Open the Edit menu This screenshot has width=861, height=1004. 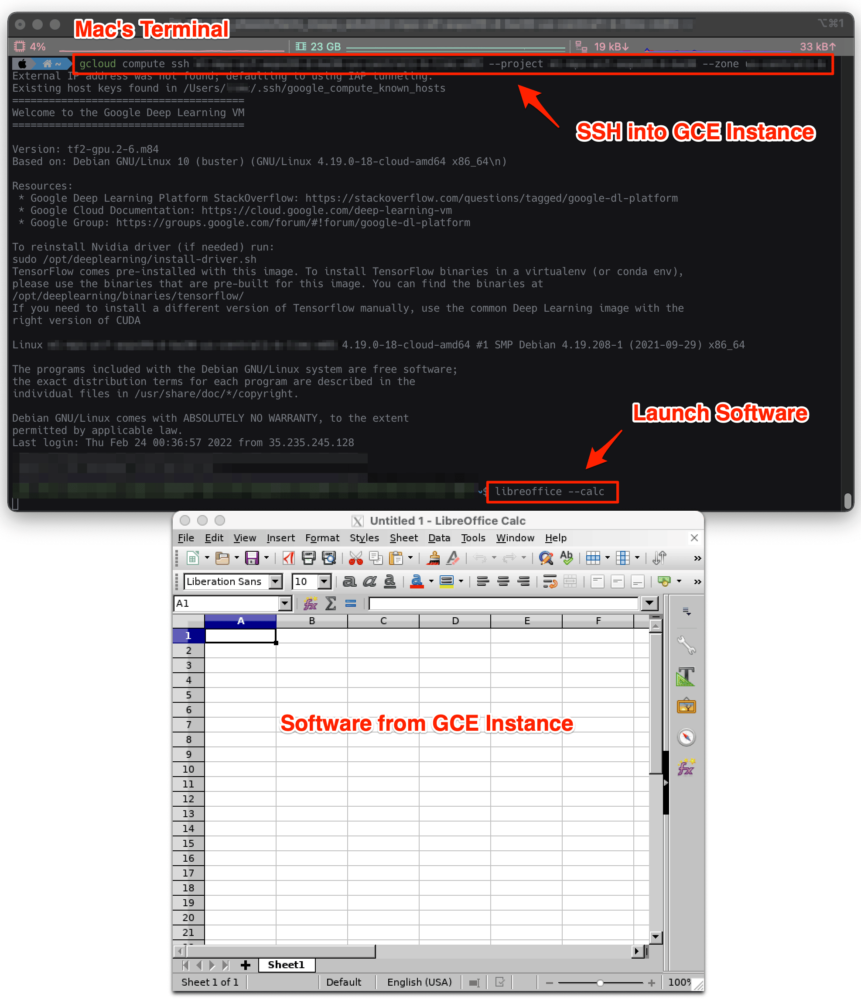pos(214,538)
